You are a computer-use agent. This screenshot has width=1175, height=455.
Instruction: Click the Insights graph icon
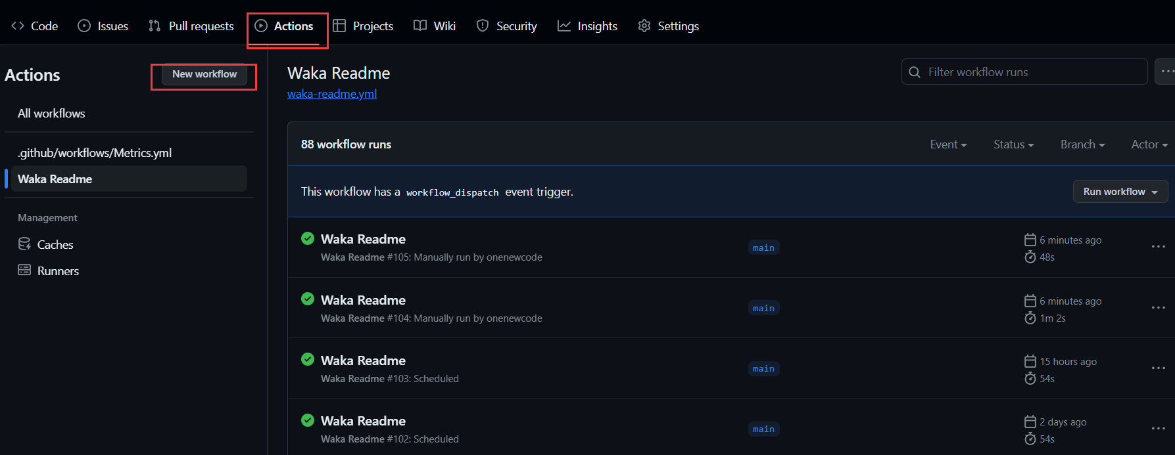pyautogui.click(x=564, y=26)
